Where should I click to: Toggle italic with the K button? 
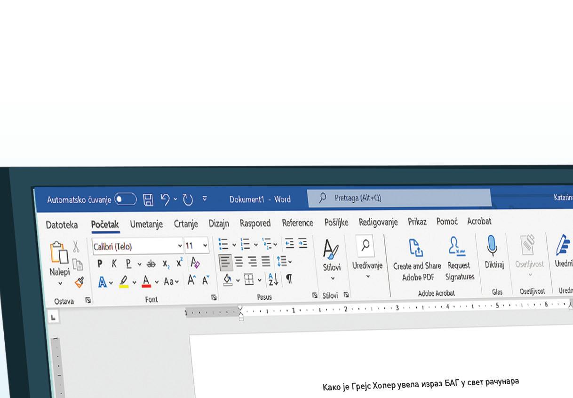pyautogui.click(x=114, y=264)
